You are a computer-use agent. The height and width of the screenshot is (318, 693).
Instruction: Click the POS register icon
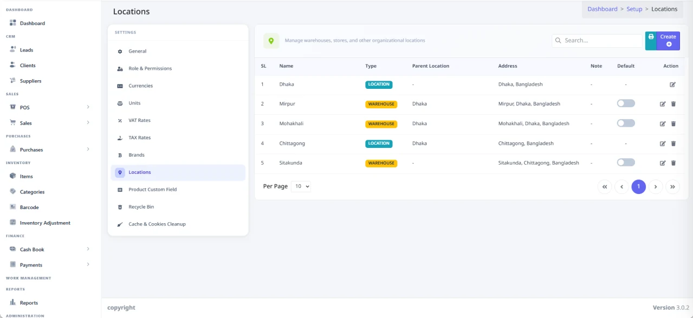click(13, 107)
